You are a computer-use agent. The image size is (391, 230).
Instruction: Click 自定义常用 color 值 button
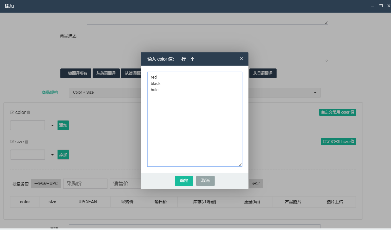point(338,112)
